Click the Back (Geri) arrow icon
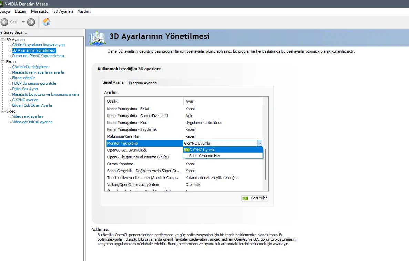This screenshot has height=261, width=409. pyautogui.click(x=4, y=22)
